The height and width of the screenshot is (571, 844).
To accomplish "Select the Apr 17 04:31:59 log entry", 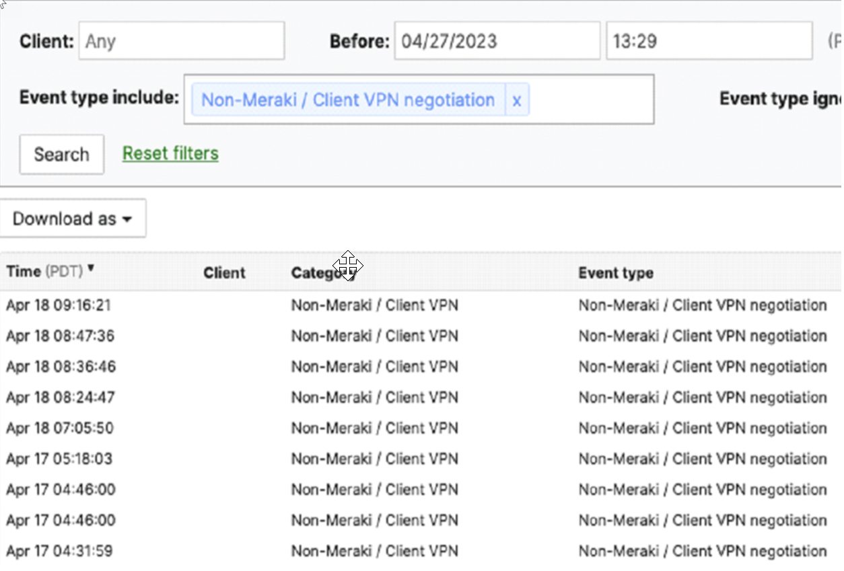I will click(59, 551).
